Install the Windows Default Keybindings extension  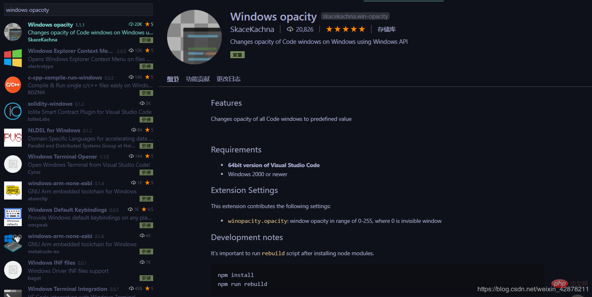pyautogui.click(x=146, y=225)
